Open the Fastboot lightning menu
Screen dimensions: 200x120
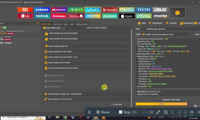pyautogui.click(x=156, y=23)
